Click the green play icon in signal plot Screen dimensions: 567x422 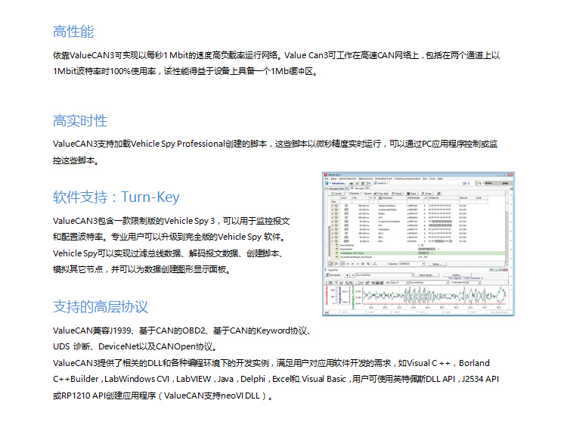[x=327, y=282]
